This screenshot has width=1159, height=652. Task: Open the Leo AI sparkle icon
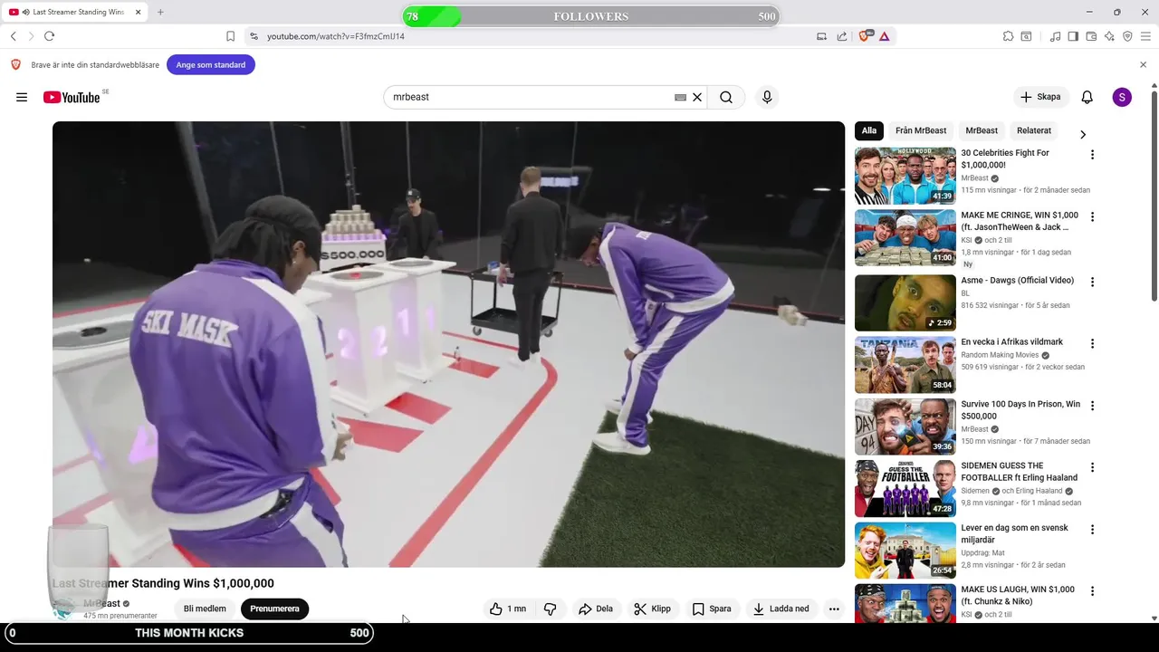(1109, 36)
